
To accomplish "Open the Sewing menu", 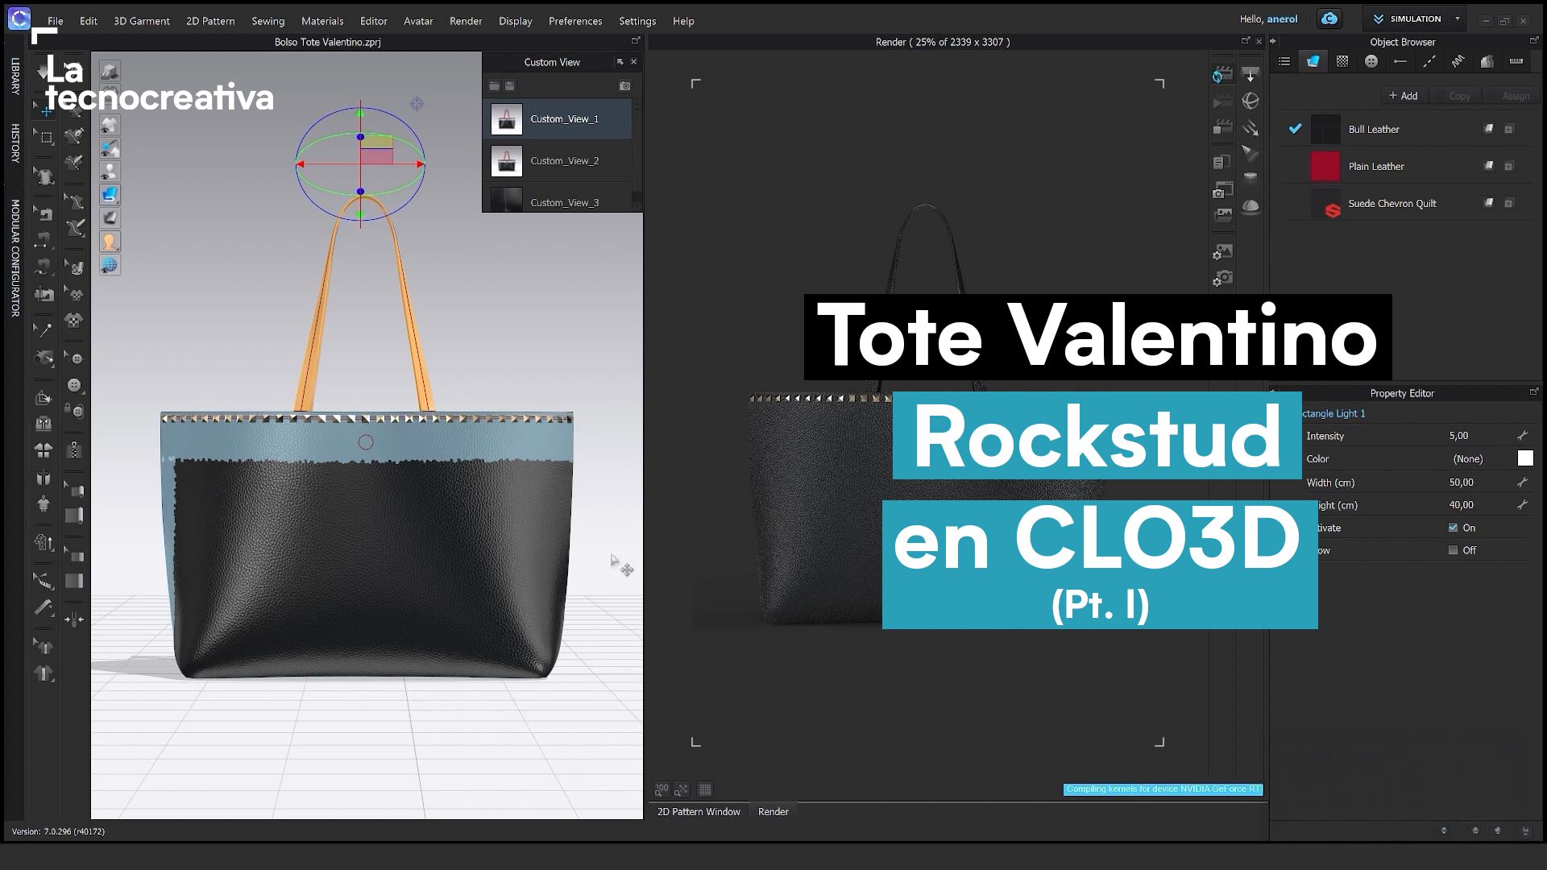I will (x=268, y=21).
